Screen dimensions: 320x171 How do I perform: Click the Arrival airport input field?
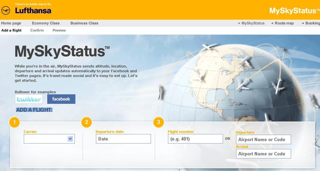(x=263, y=154)
